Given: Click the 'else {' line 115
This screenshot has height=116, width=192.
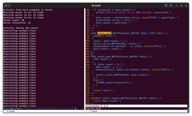Looking at the screenshot, I should pos(97,80).
